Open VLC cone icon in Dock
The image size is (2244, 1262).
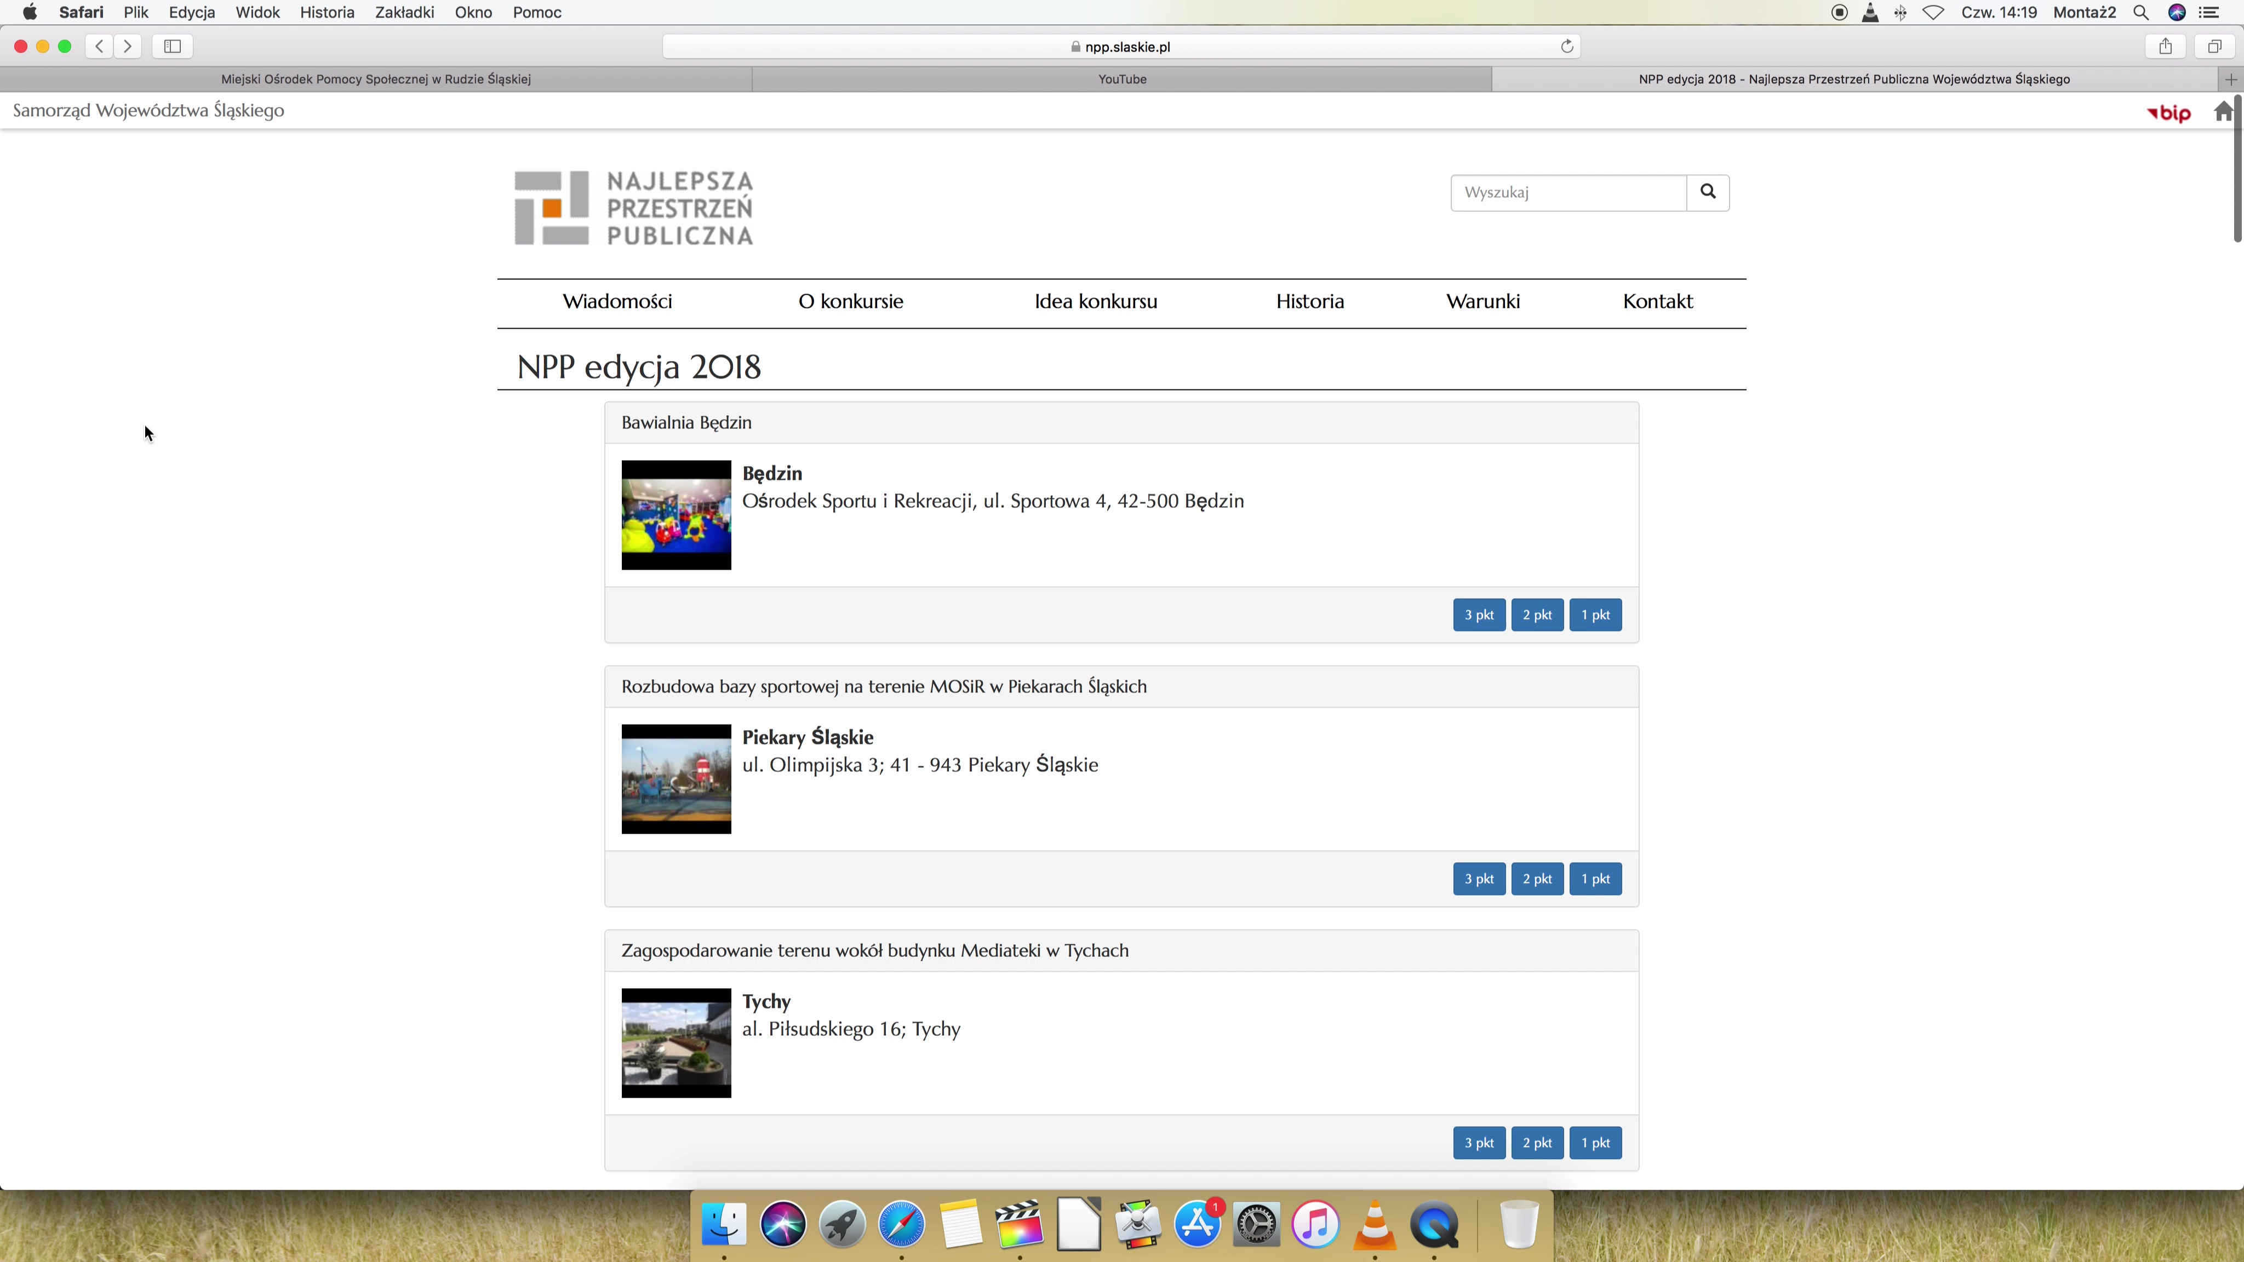click(x=1375, y=1224)
